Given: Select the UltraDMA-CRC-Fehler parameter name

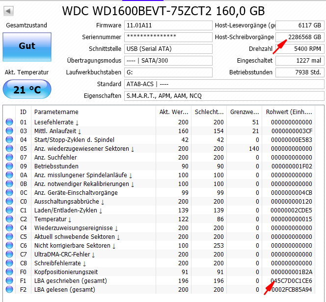Looking at the screenshot, I should (62, 255).
